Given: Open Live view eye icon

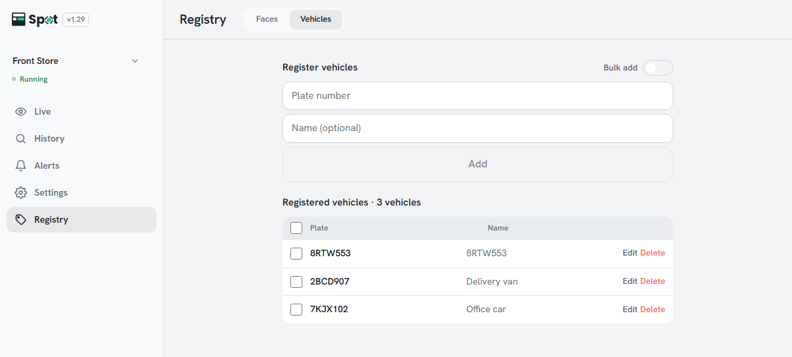Looking at the screenshot, I should pyautogui.click(x=21, y=112).
